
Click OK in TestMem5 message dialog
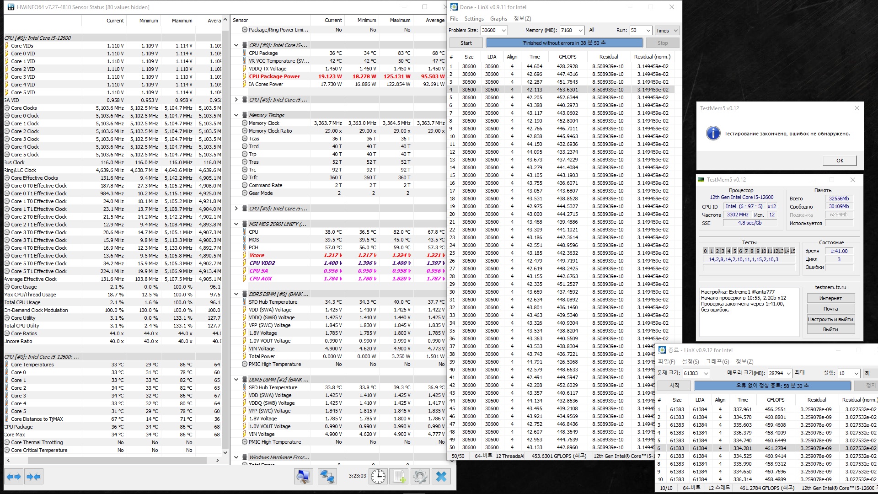coord(839,161)
